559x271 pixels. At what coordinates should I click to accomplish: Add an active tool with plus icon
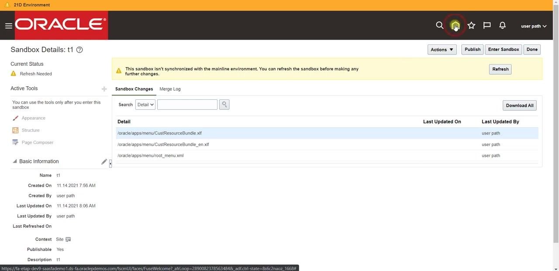click(x=104, y=89)
